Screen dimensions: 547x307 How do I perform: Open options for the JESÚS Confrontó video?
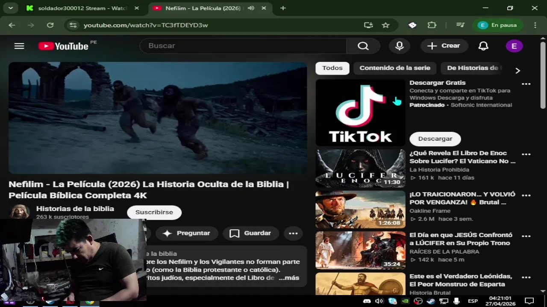click(526, 236)
